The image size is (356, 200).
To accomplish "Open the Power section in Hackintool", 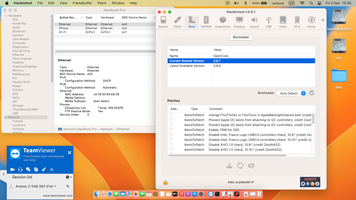I will (311, 22).
